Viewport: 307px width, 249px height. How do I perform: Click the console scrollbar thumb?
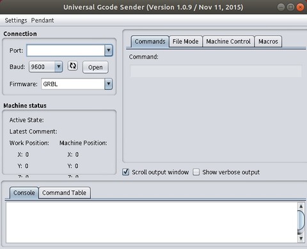[x=301, y=220]
